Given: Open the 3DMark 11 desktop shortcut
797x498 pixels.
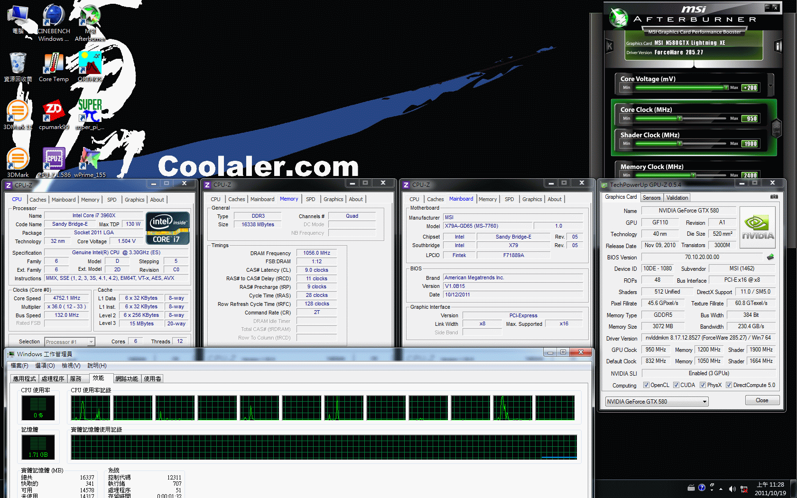Looking at the screenshot, I should pyautogui.click(x=18, y=115).
